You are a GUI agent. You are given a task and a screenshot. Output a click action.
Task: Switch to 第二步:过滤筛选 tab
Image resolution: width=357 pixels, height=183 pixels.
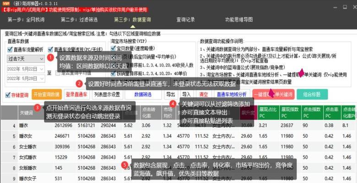(79, 20)
